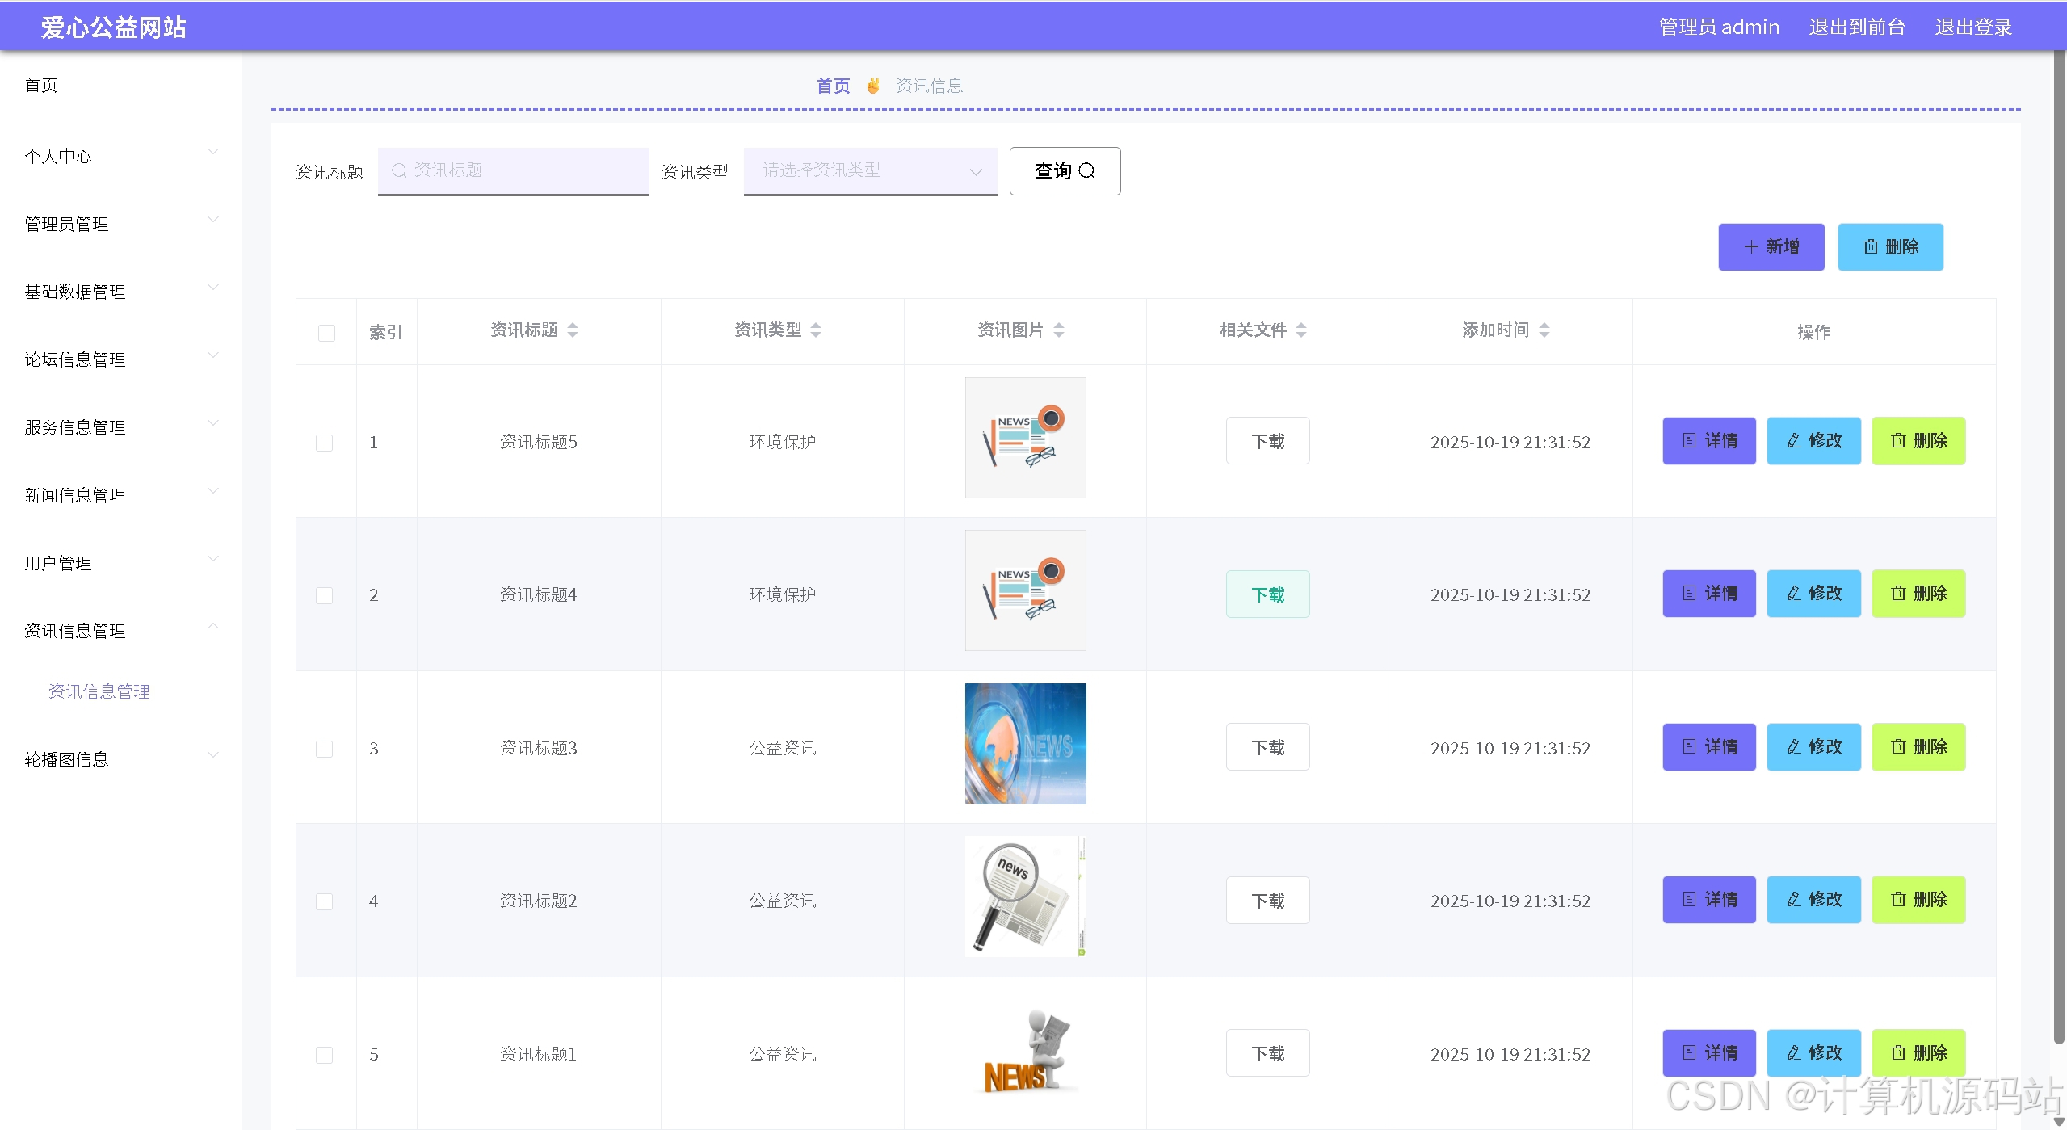2067x1130 pixels.
Task: Select 资讯信息管理 submenu item
Action: 99,691
